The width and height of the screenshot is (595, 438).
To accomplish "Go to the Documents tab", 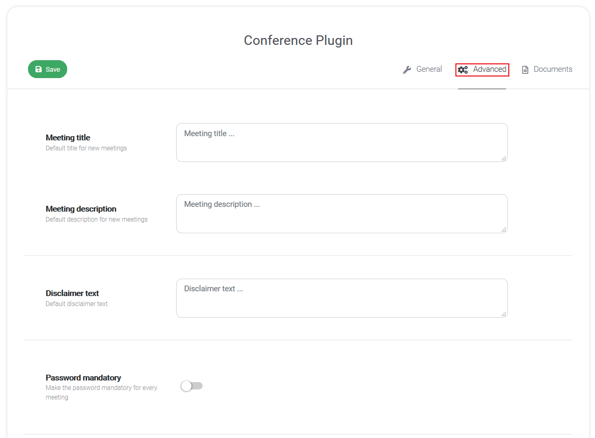I will click(x=547, y=69).
